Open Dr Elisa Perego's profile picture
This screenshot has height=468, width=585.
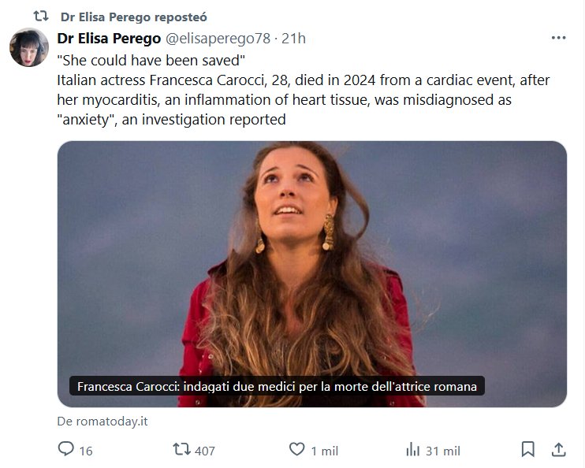(29, 47)
